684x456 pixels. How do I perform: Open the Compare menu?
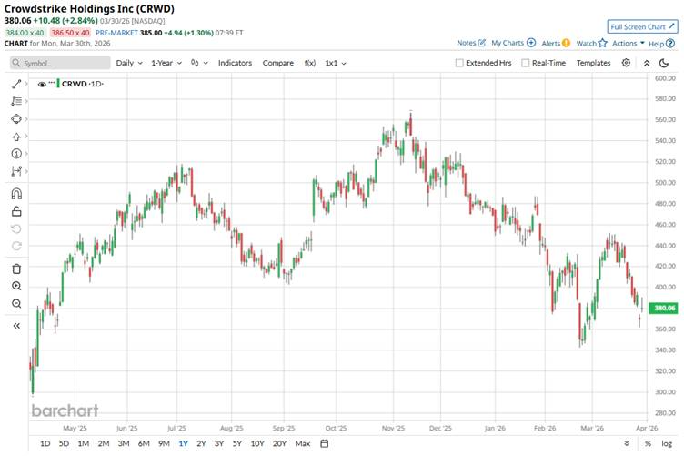coord(278,63)
